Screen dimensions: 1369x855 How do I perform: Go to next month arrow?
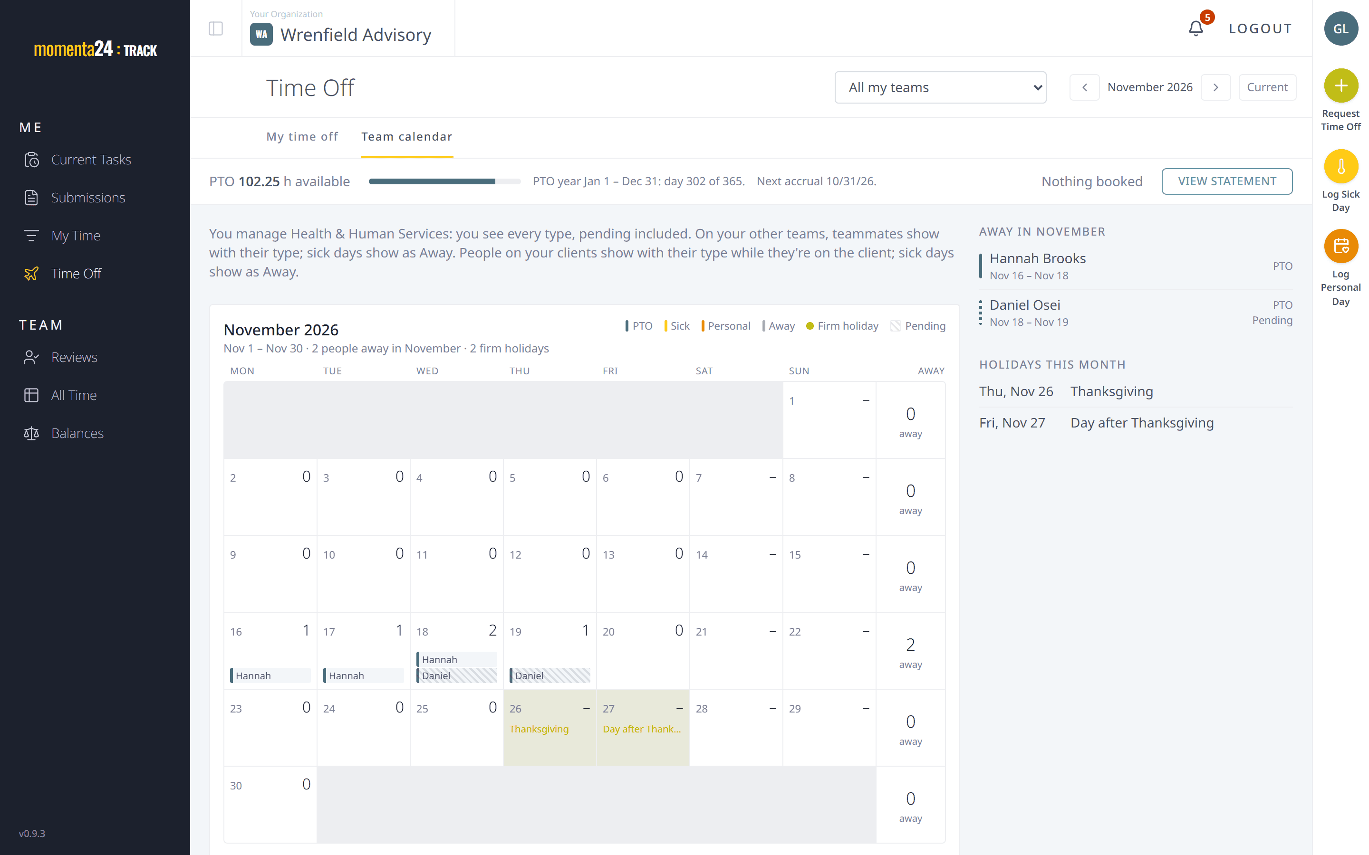point(1215,88)
